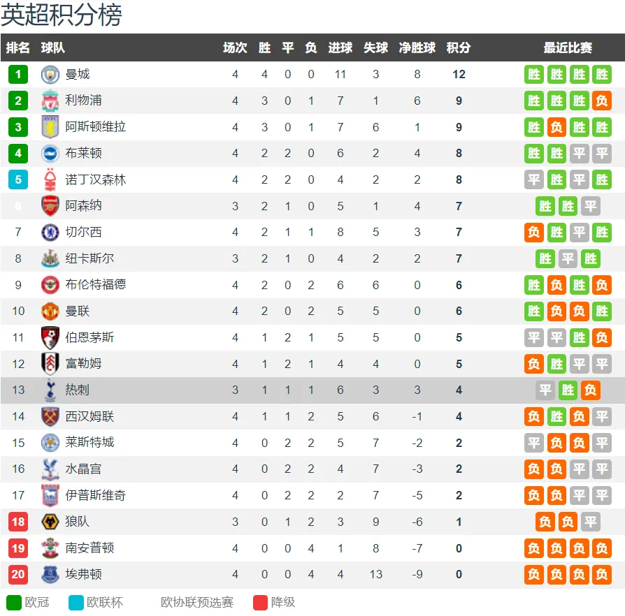Viewport: 625px width, 616px height.
Task: Select the Tottenham cockerel logo
Action: (x=50, y=390)
